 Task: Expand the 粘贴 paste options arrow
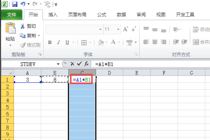10,45
